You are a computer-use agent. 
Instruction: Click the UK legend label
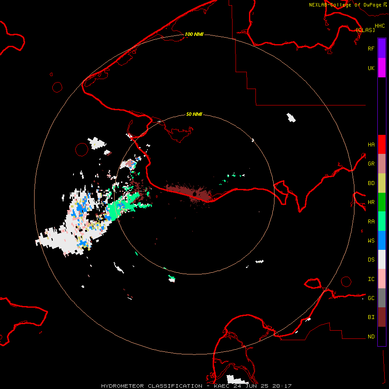click(371, 68)
